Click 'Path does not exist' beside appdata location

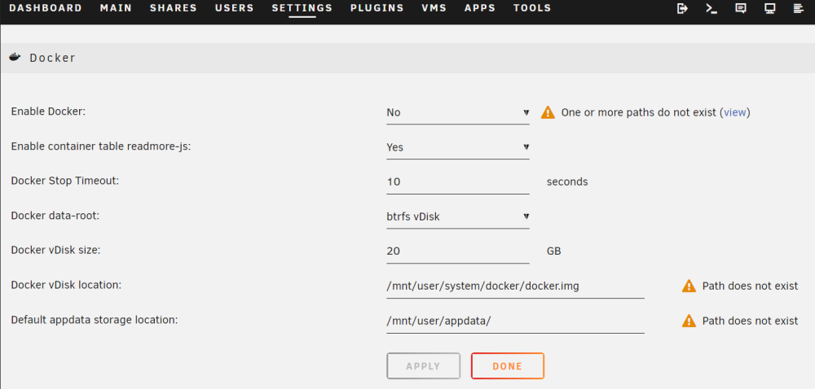click(750, 321)
